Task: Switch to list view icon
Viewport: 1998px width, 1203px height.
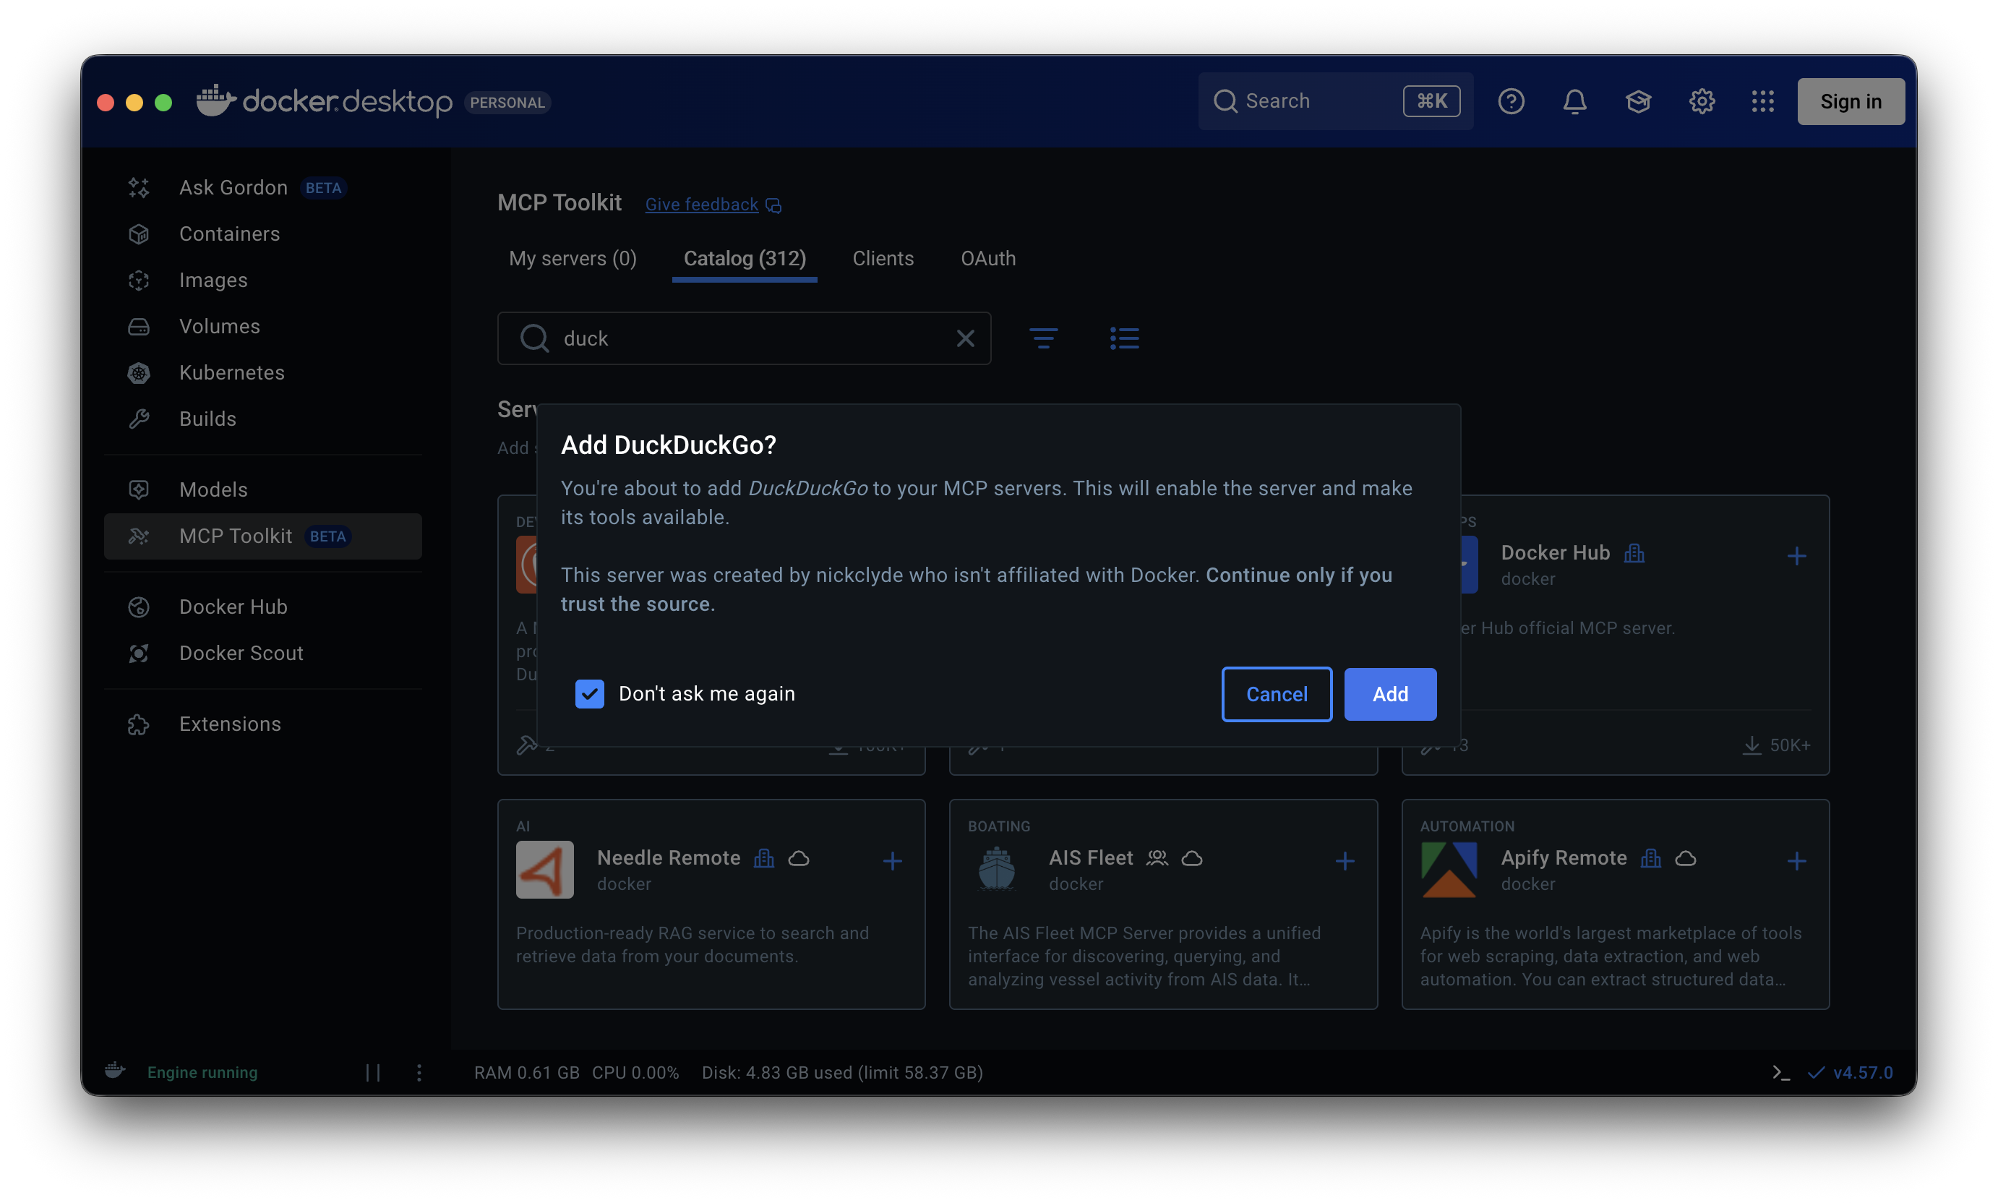Action: (1124, 338)
